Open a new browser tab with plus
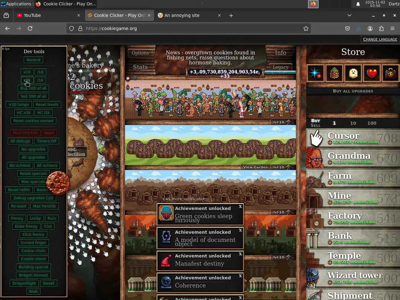This screenshot has height=300, width=400. pos(231,15)
